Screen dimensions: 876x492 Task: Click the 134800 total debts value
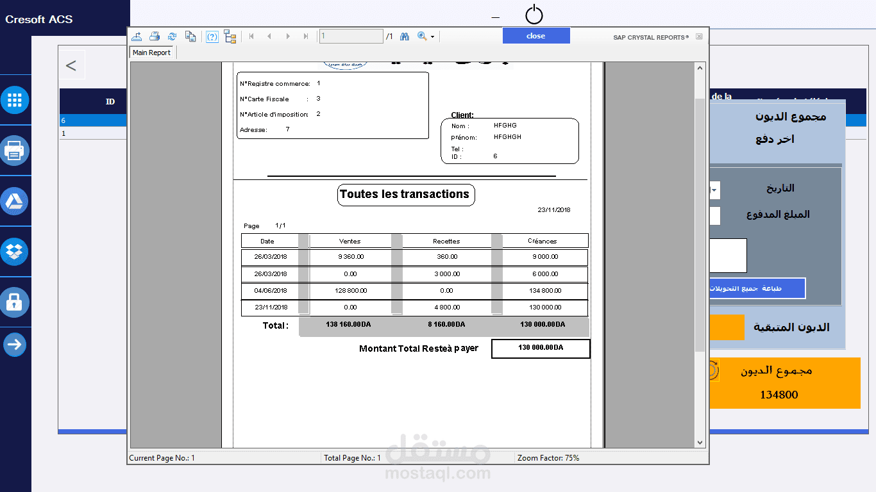point(779,395)
